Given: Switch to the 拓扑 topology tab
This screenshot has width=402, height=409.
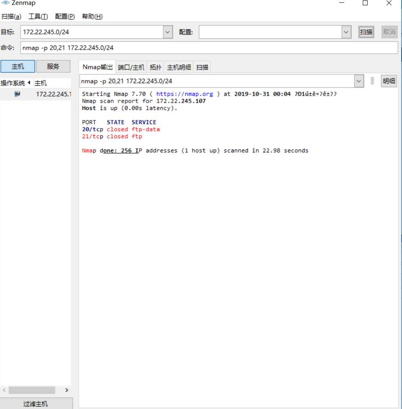Looking at the screenshot, I should coord(155,67).
